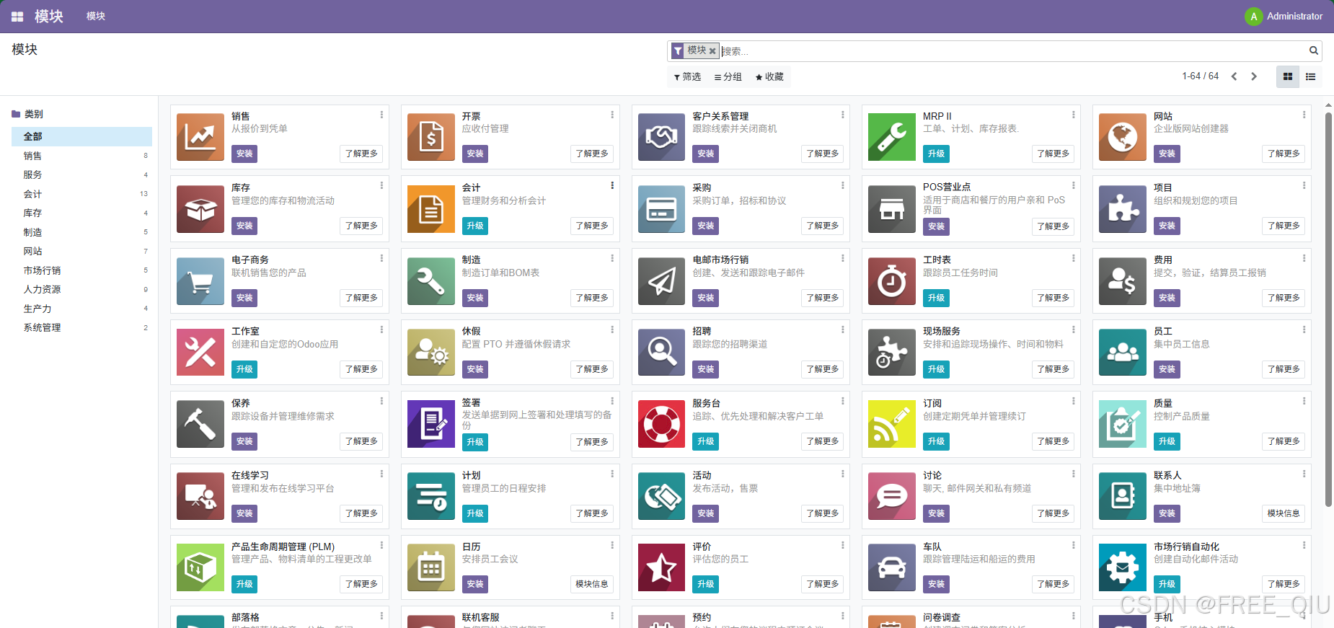1334x628 pixels.
Task: Open options menu on 员工 card
Action: pyautogui.click(x=1304, y=330)
